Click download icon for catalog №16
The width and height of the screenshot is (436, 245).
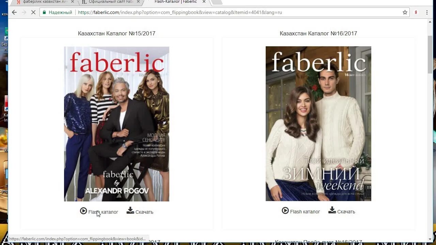tap(332, 210)
